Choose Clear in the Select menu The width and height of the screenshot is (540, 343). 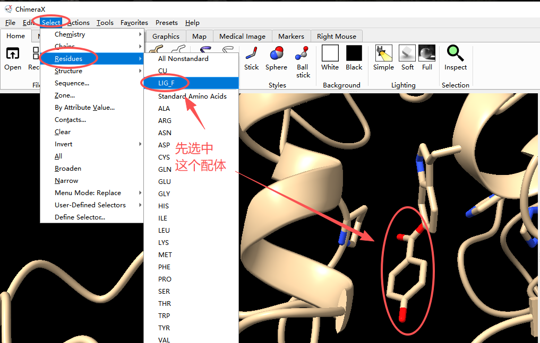coord(63,132)
